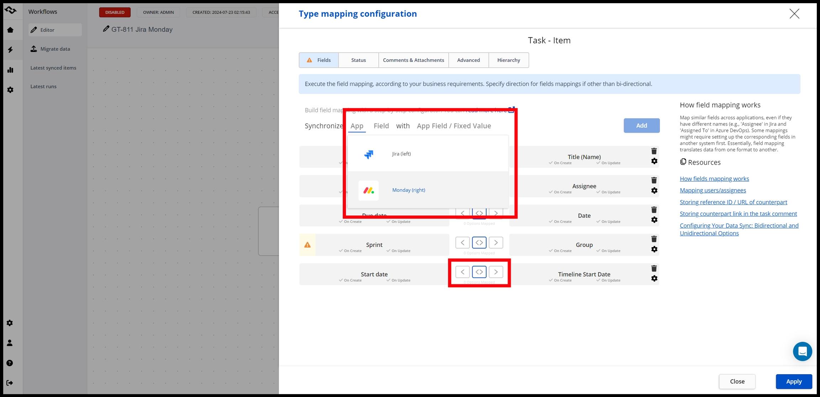The image size is (820, 397).
Task: Open the Hierarchy tab
Action: pyautogui.click(x=508, y=60)
